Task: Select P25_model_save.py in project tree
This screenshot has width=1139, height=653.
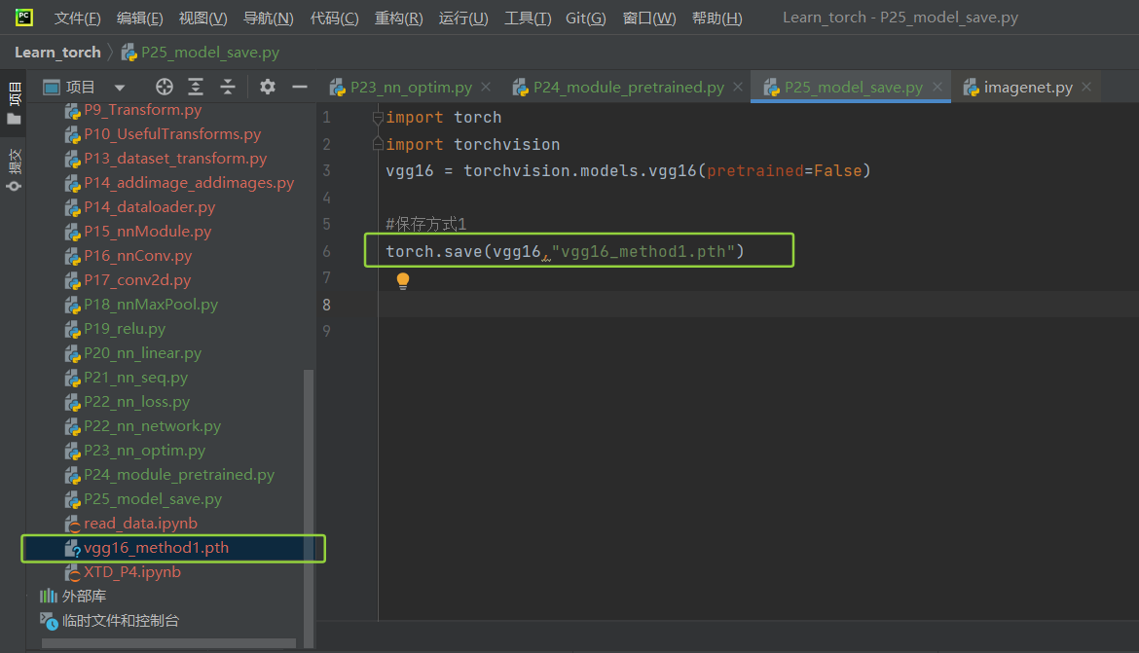Action: pyautogui.click(x=153, y=499)
